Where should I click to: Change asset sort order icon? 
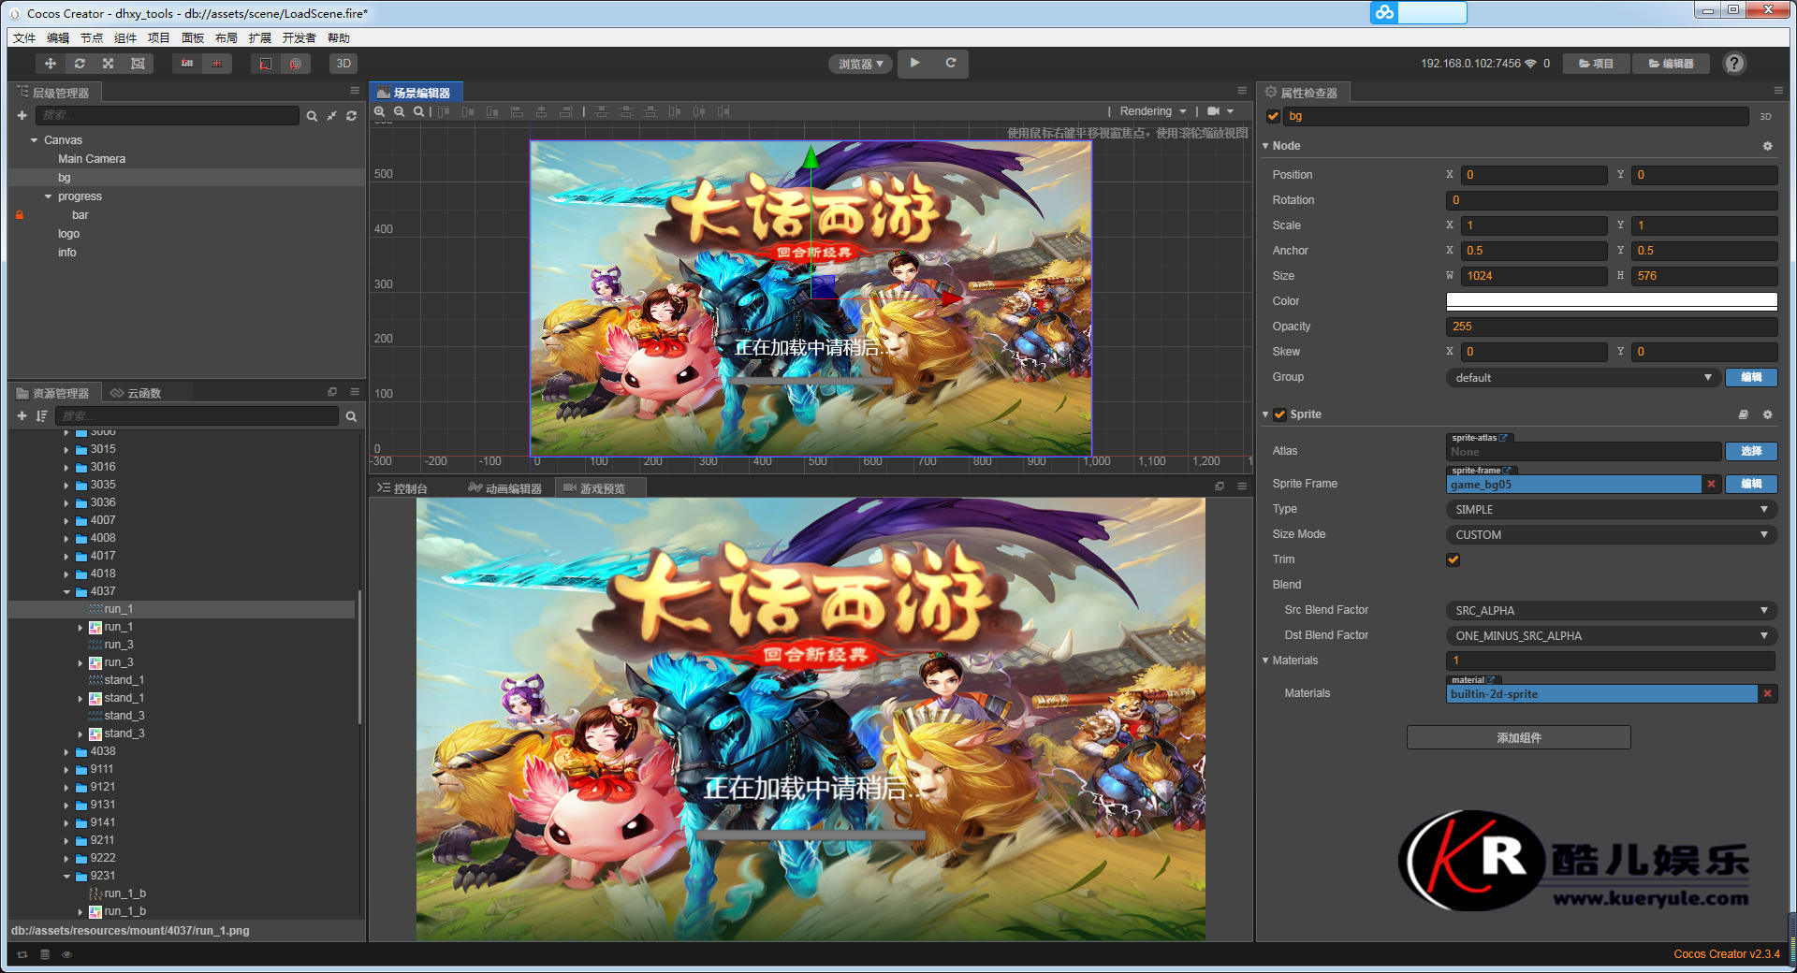[x=41, y=415]
